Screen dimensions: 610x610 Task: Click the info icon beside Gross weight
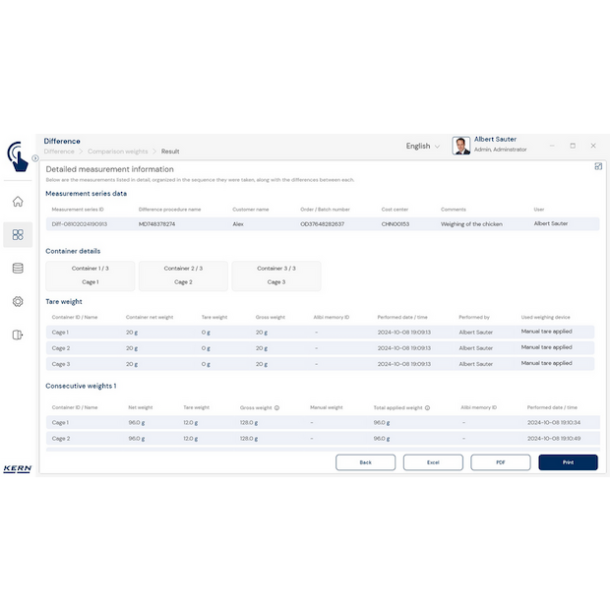pyautogui.click(x=277, y=407)
